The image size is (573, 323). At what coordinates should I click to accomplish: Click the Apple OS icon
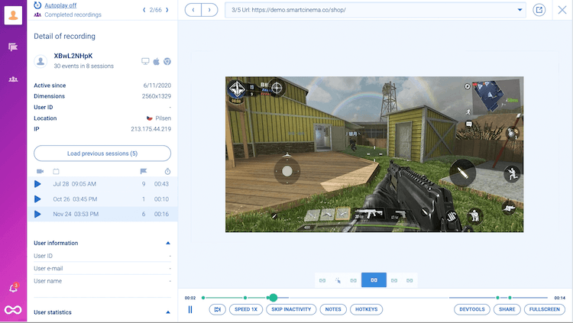[157, 61]
